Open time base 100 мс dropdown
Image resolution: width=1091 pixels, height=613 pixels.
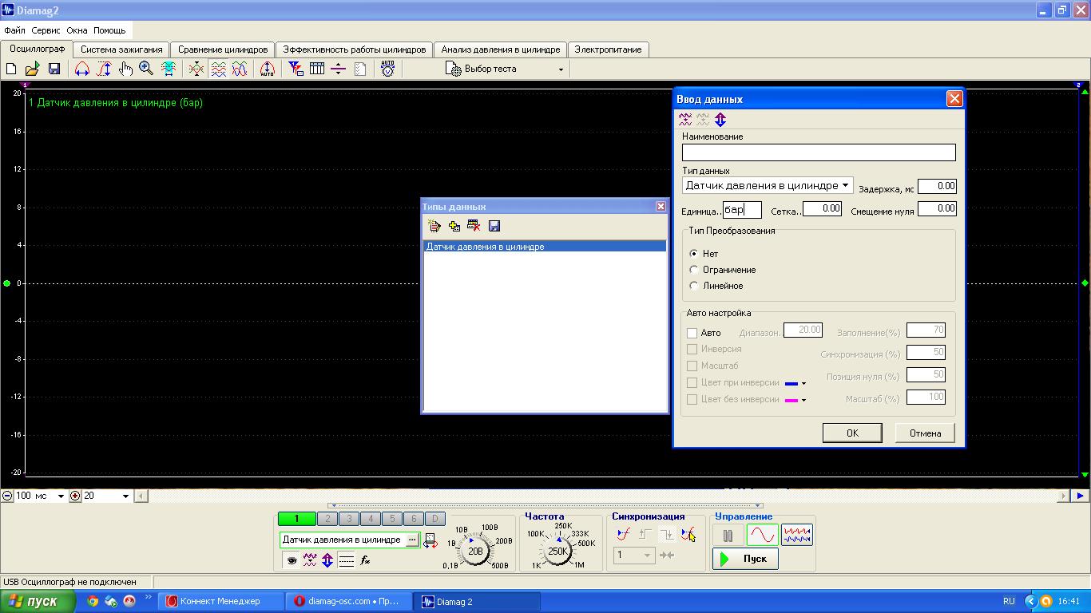(60, 496)
